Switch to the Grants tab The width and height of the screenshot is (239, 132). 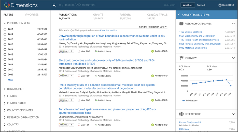tap(98, 15)
